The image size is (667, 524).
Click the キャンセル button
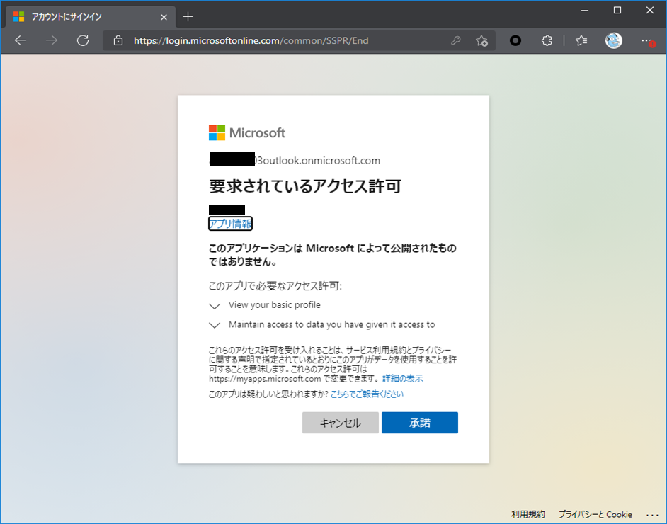point(341,423)
